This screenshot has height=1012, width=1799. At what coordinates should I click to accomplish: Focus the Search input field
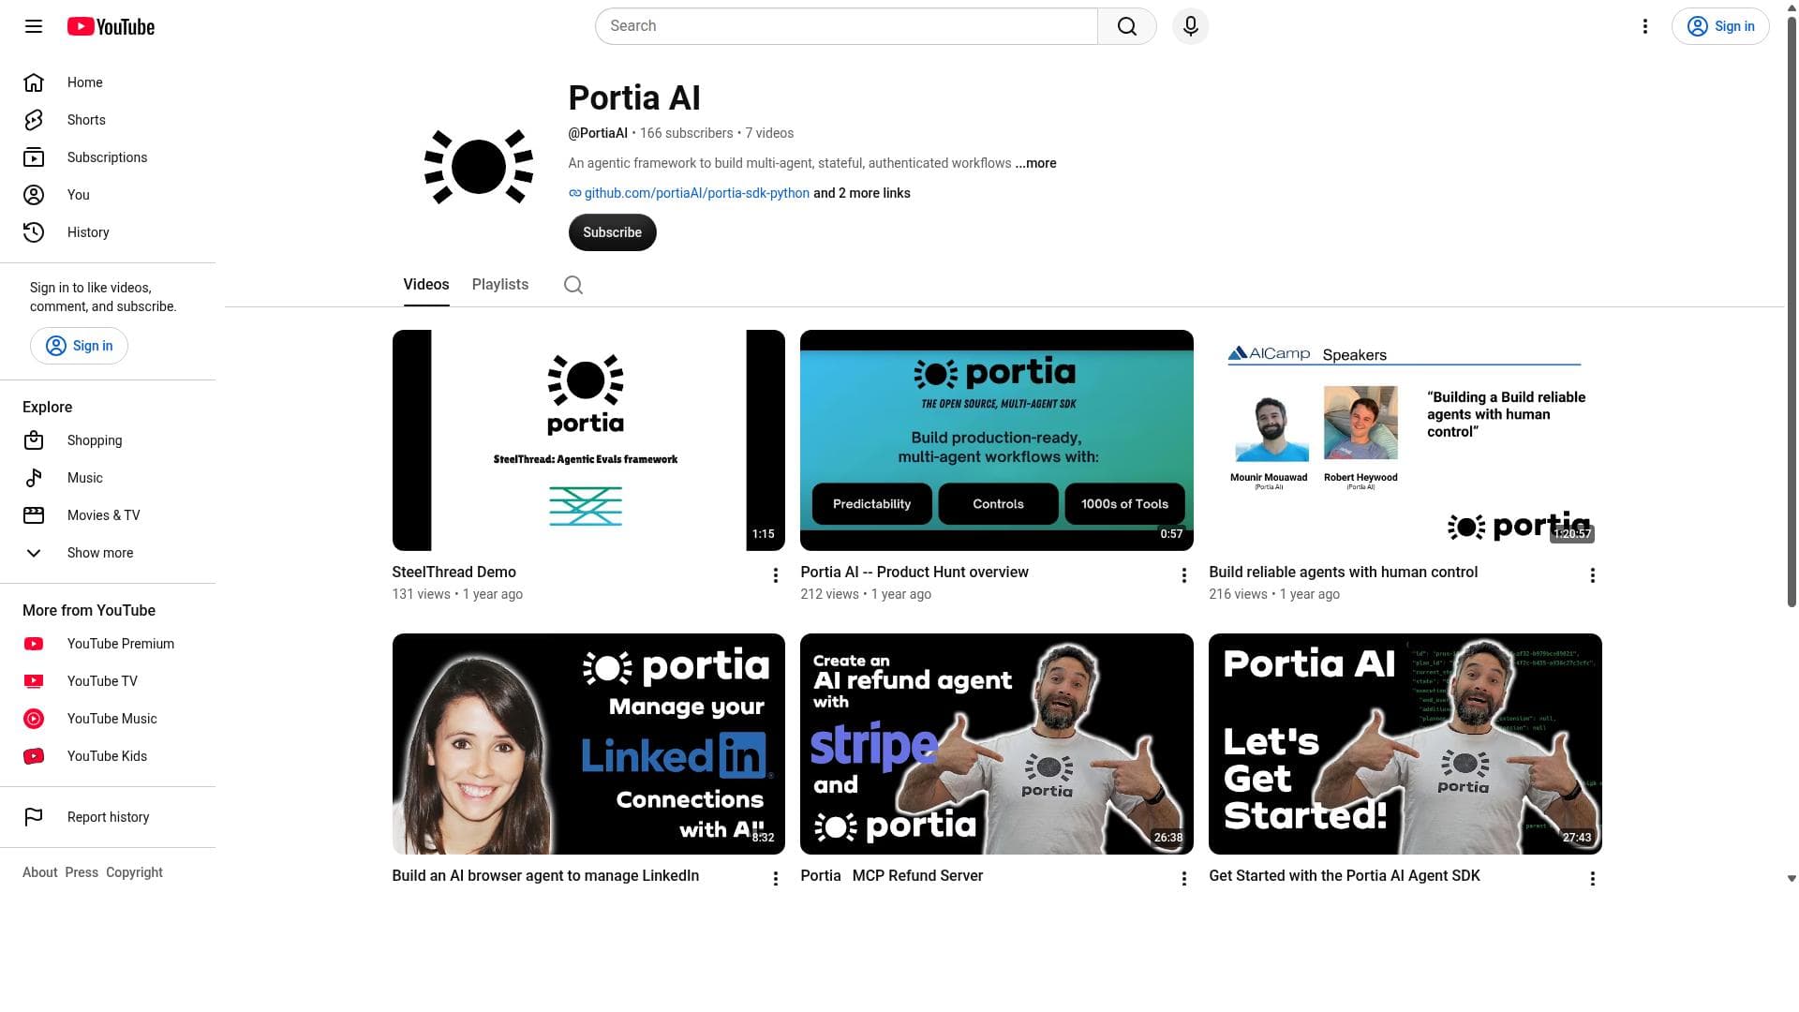tap(846, 26)
